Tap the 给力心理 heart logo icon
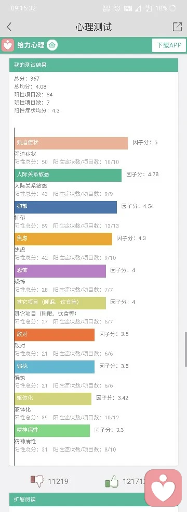Image resolution: width=187 pixels, height=512 pixels. click(x=7, y=45)
